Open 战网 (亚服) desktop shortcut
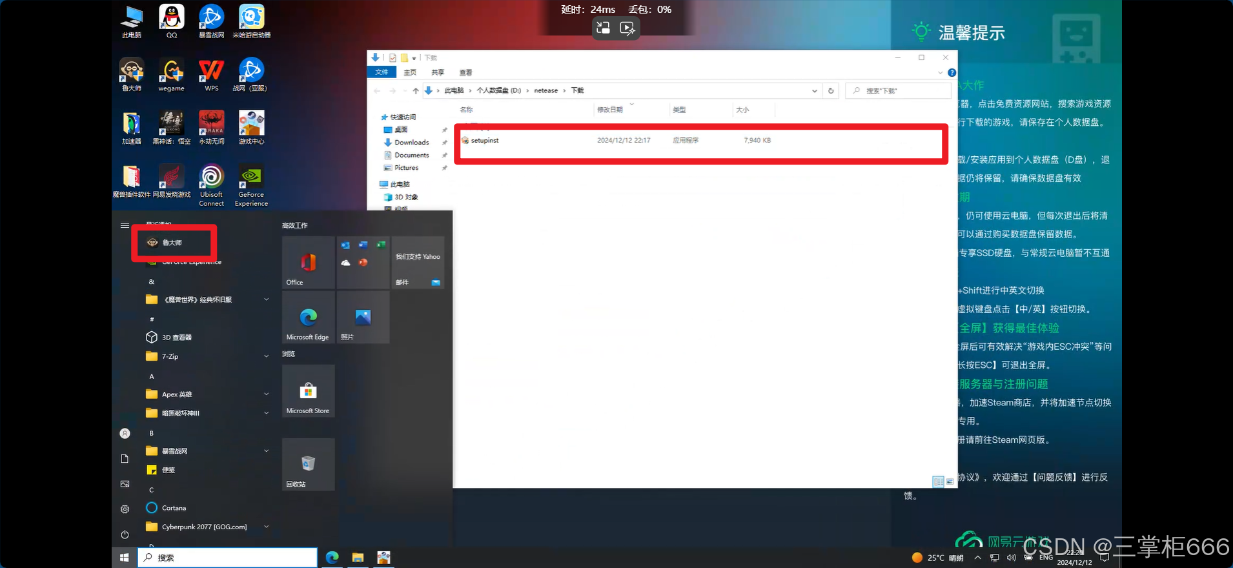Screen dimensions: 1233x568 (250, 74)
